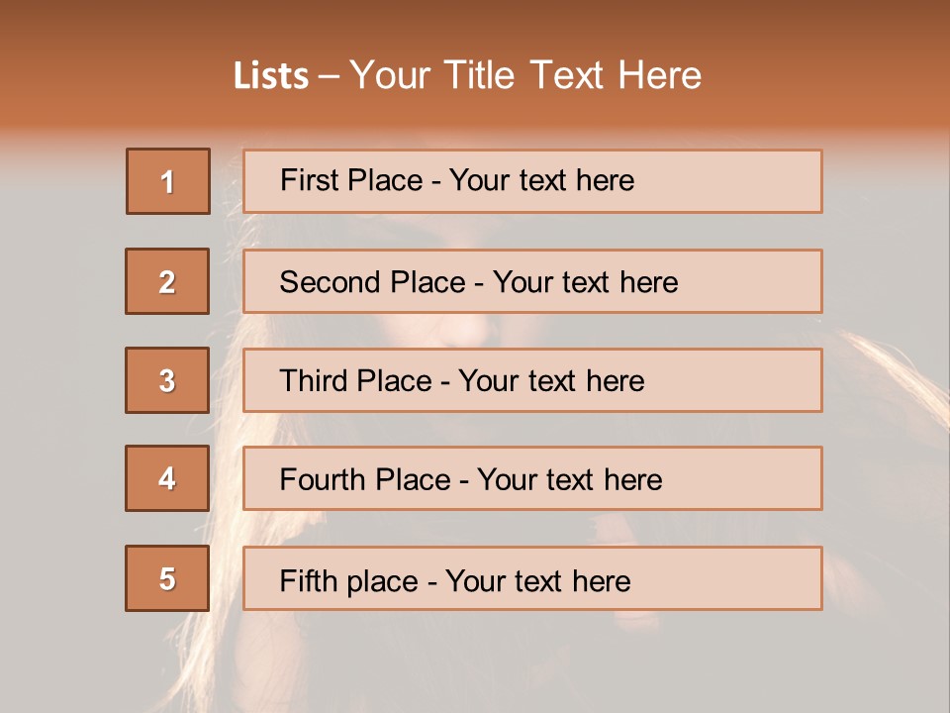The image size is (950, 713).
Task: Click the number 3 box
Action: pyautogui.click(x=167, y=380)
